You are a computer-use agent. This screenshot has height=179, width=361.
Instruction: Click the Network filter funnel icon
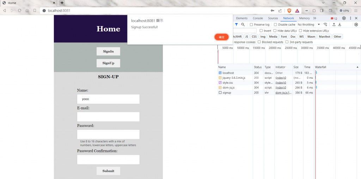[x=236, y=24]
